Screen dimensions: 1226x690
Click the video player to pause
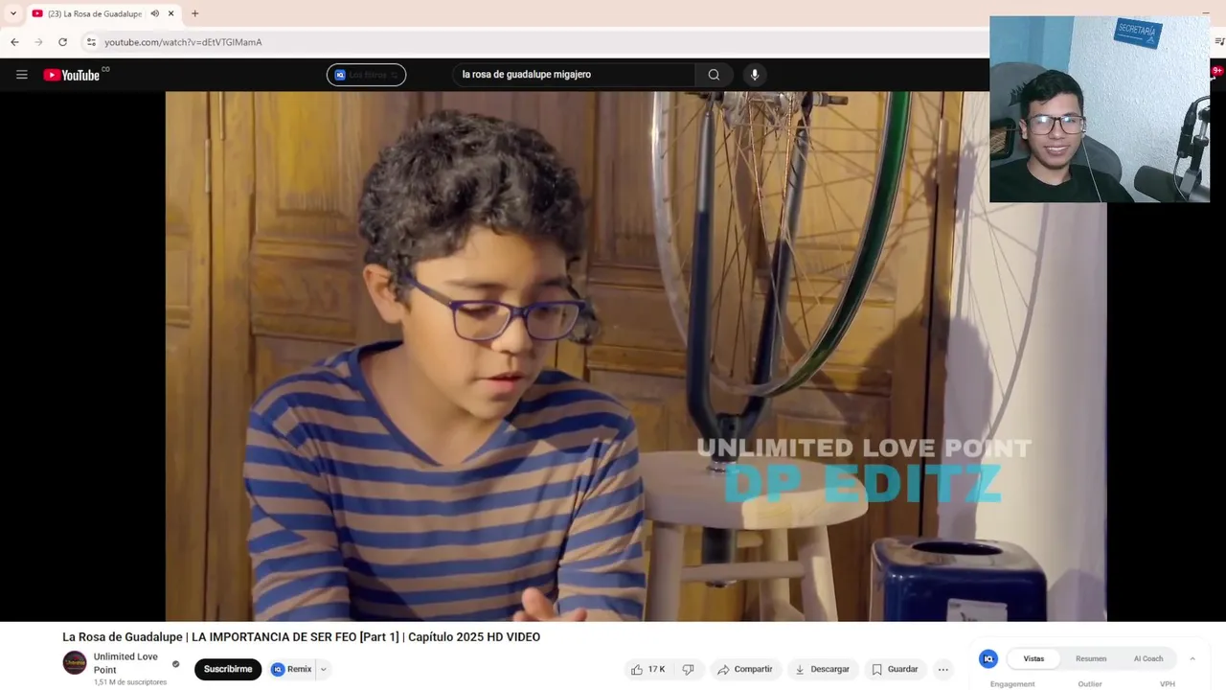636,356
